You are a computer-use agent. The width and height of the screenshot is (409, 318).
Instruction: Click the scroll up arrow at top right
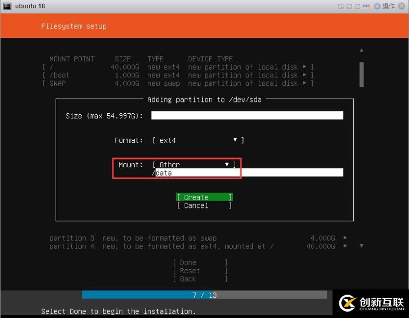pyautogui.click(x=362, y=50)
